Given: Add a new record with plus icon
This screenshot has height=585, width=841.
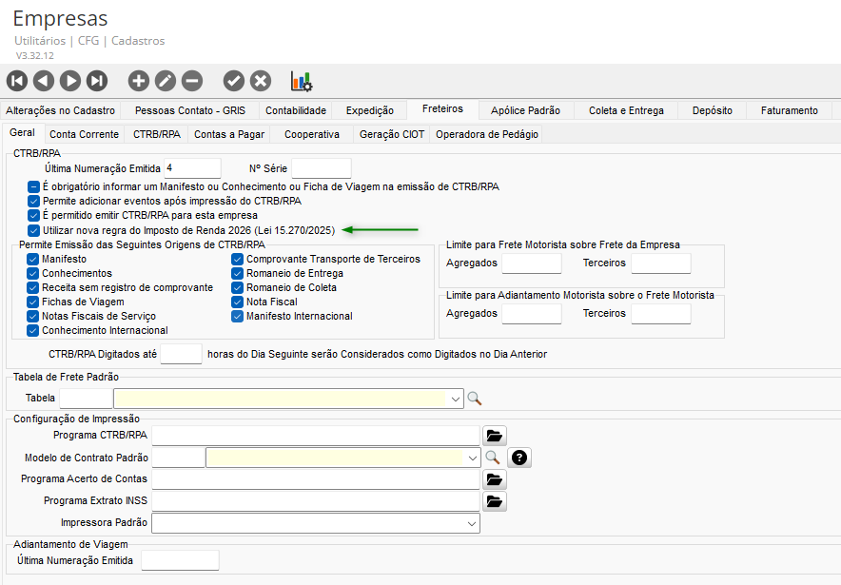Looking at the screenshot, I should (139, 81).
